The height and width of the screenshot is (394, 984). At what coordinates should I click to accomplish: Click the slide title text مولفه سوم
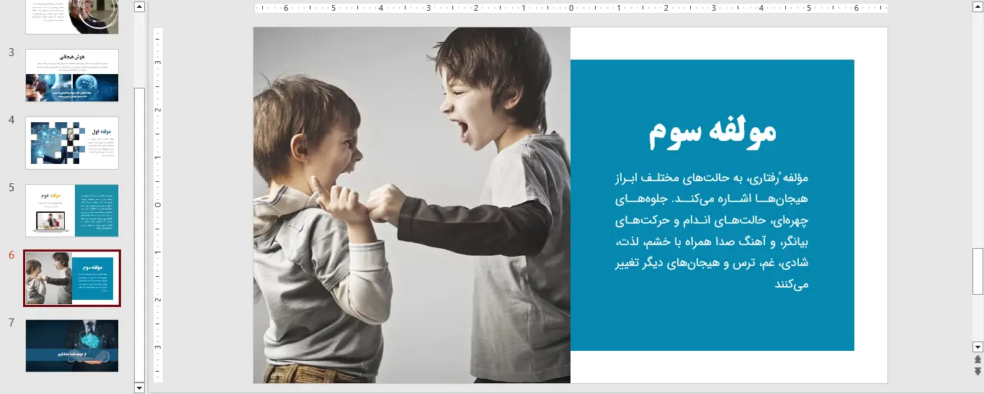tap(712, 132)
